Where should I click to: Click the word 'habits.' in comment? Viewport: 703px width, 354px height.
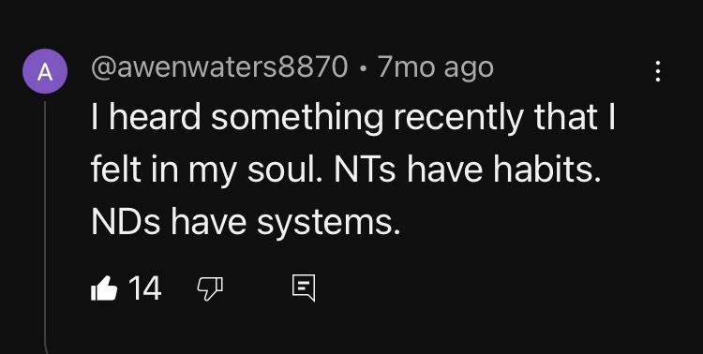pyautogui.click(x=547, y=170)
